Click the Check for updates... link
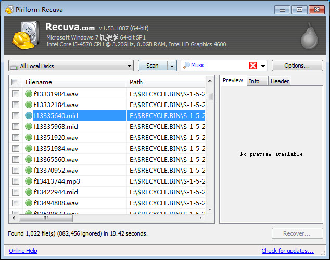 coord(287,251)
